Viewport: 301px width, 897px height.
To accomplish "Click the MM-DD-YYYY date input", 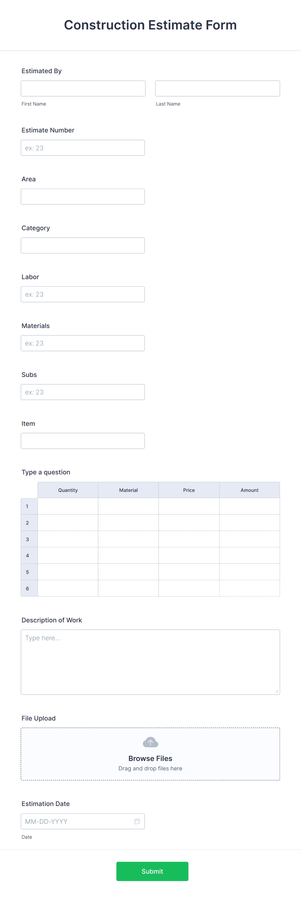I will click(x=83, y=821).
